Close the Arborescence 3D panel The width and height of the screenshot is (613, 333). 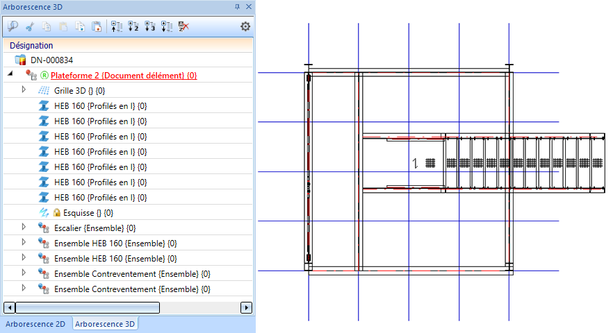click(x=249, y=7)
